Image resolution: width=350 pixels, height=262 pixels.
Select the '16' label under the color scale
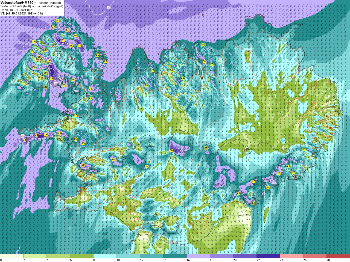point(188,260)
